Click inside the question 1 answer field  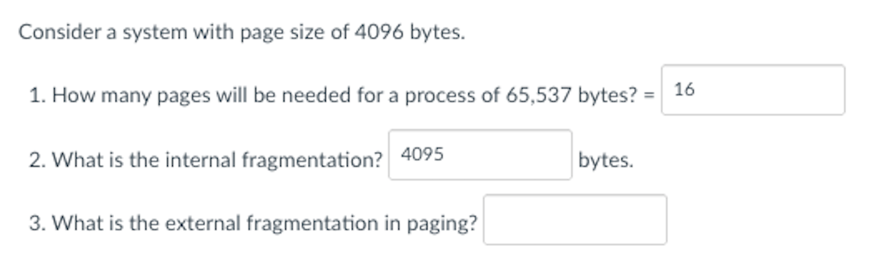pyautogui.click(x=753, y=90)
